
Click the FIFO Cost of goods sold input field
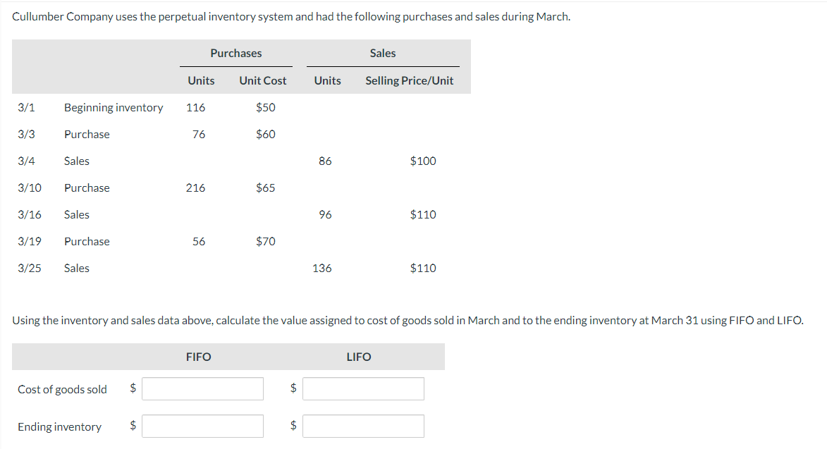click(202, 388)
